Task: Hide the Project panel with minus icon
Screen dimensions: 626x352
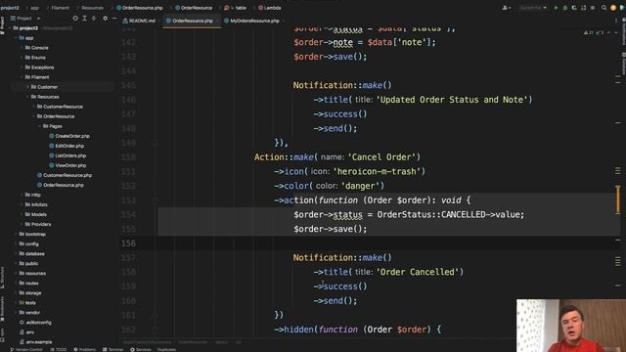Action: tap(114, 19)
